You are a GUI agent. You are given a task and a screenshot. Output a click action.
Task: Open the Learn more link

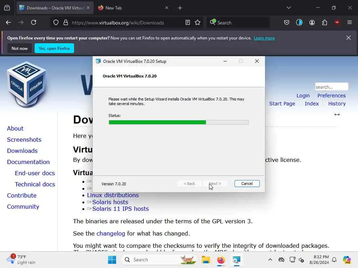[x=264, y=38]
